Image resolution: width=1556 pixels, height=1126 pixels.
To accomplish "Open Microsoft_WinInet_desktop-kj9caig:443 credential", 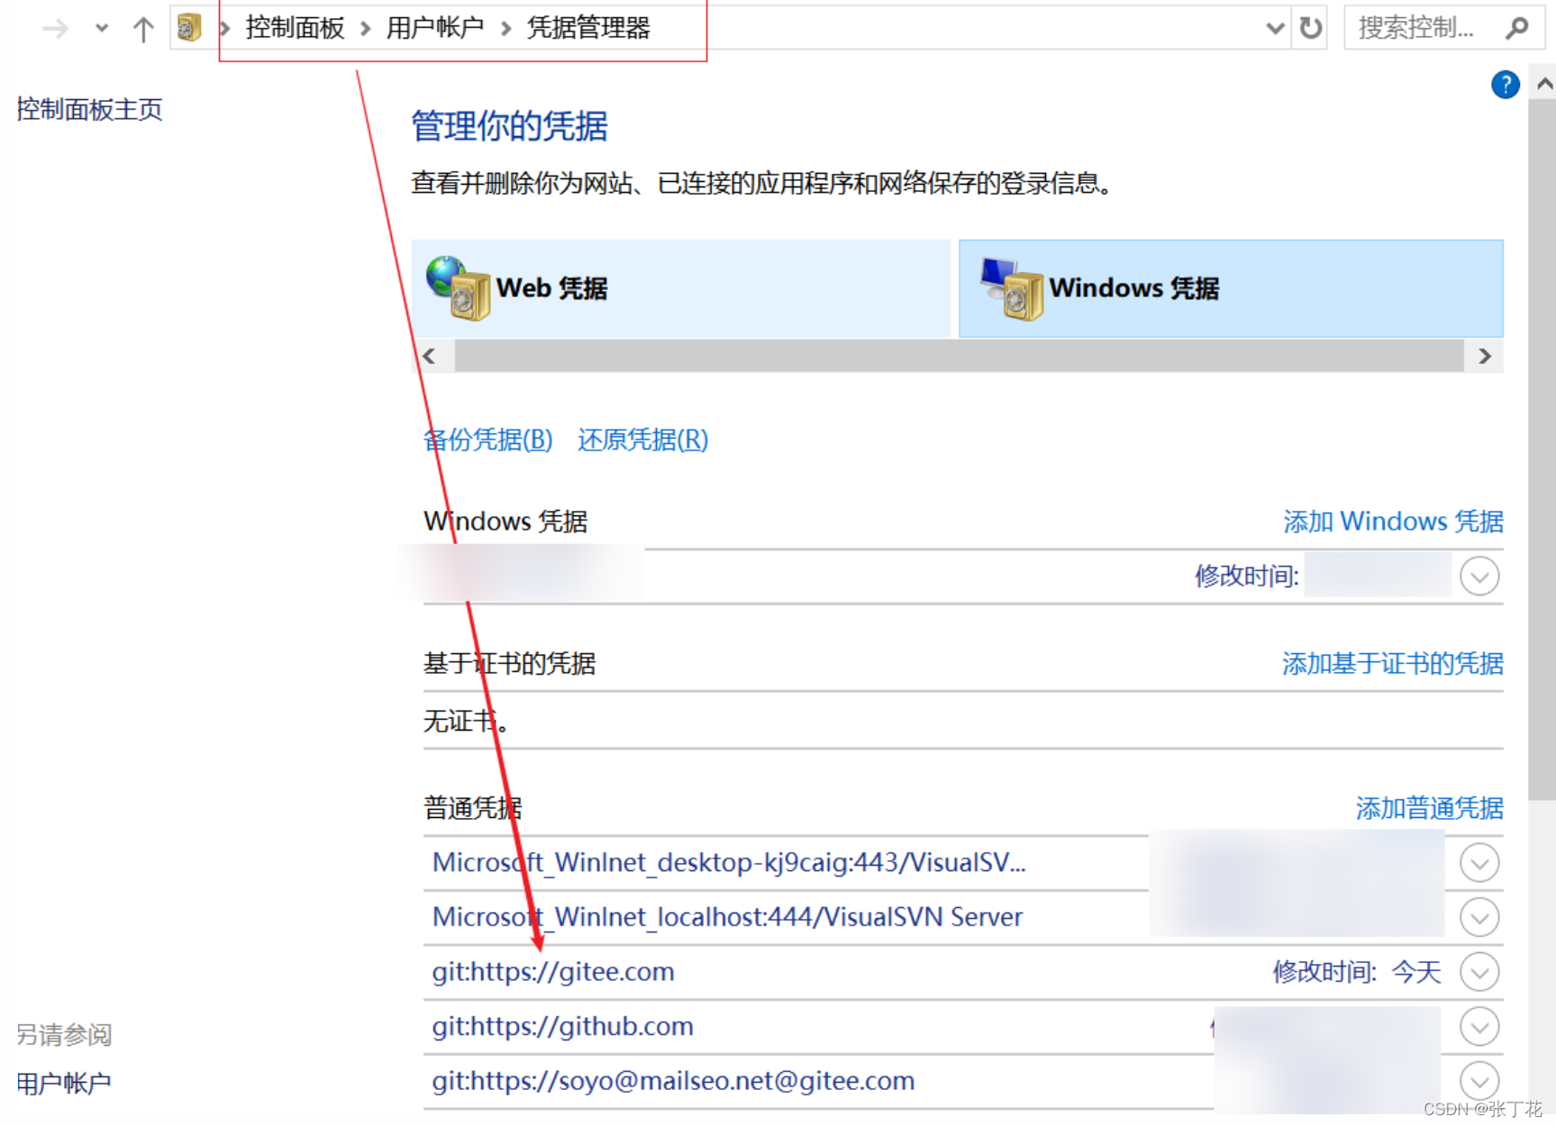I will (x=729, y=862).
